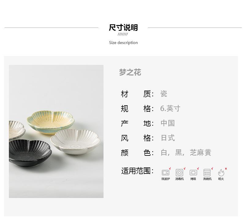
Task: Click the origin value 中国
Action: click(168, 123)
